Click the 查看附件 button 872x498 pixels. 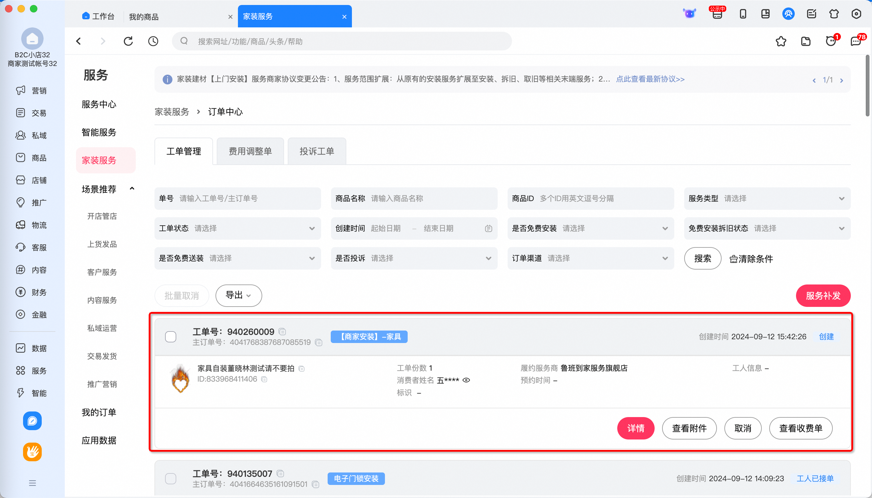pos(689,428)
